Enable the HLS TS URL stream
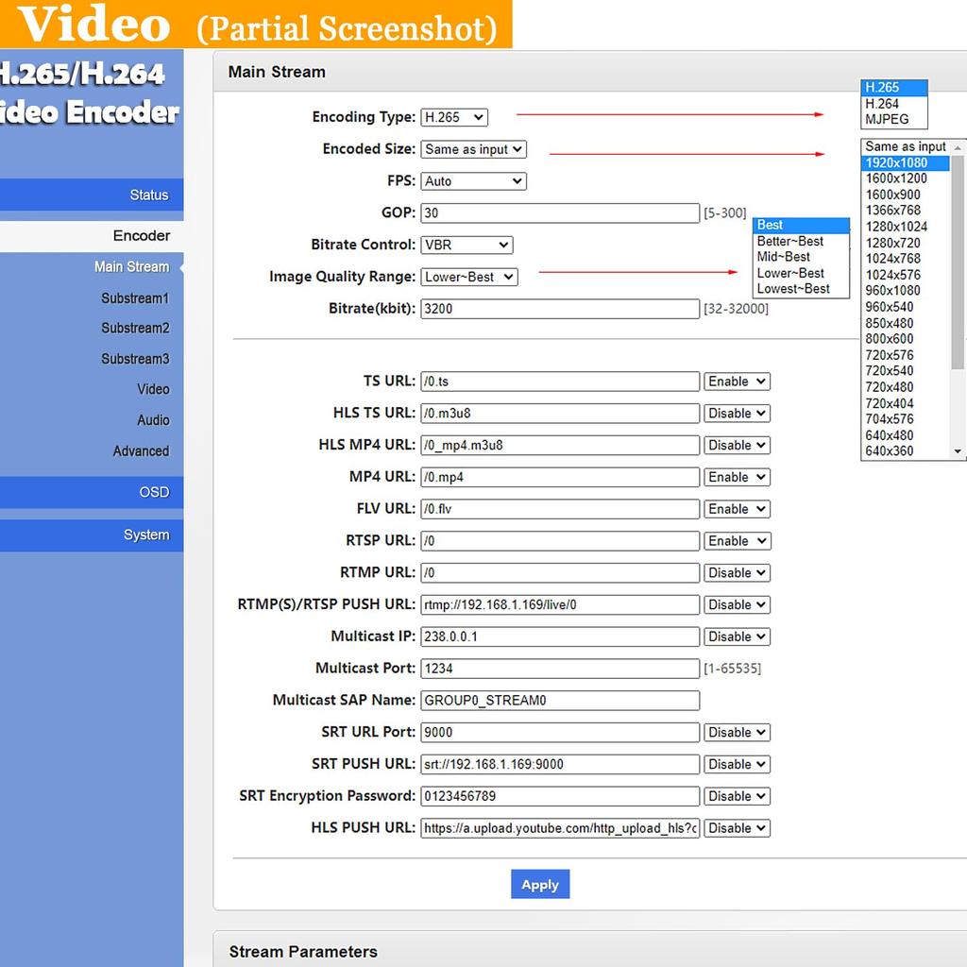 [737, 413]
